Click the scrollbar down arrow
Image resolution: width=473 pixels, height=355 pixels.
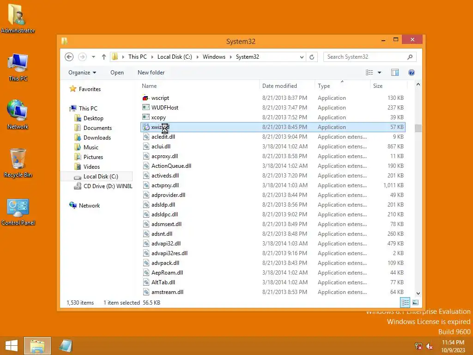[418, 294]
